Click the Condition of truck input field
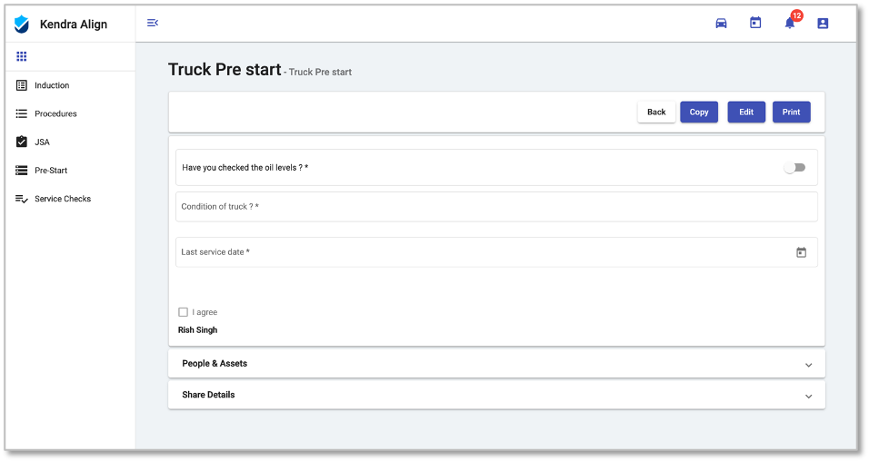This screenshot has height=461, width=869. 496,207
